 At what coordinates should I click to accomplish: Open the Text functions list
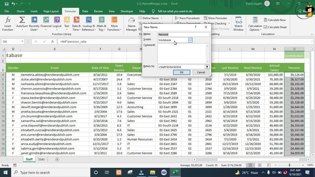[67, 24]
